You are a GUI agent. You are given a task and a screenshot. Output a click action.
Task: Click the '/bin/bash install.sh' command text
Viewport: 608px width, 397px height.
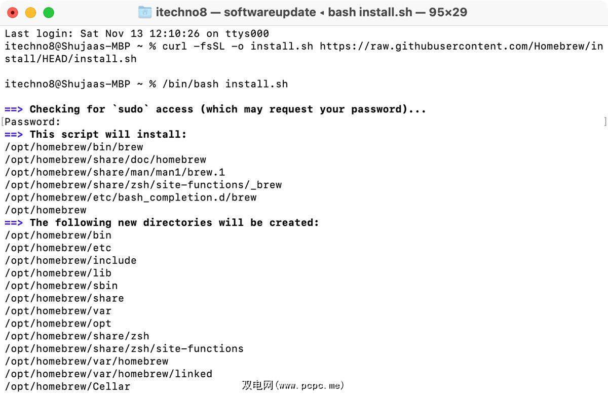tap(225, 84)
